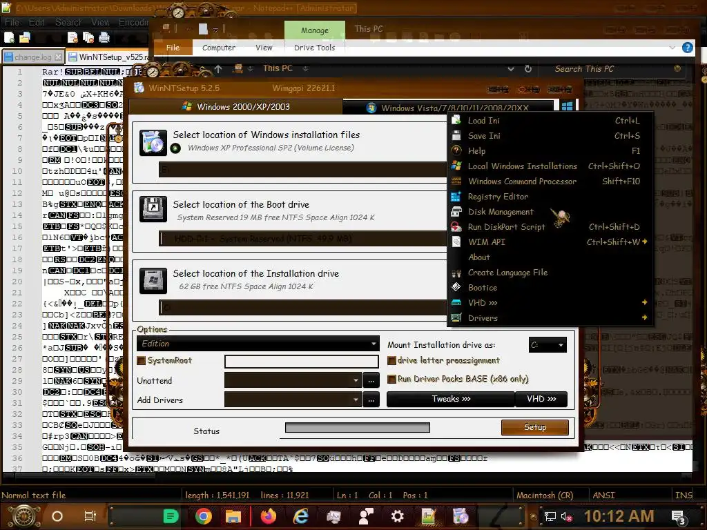
Task: Click the Disk Management icon
Action: pos(456,211)
